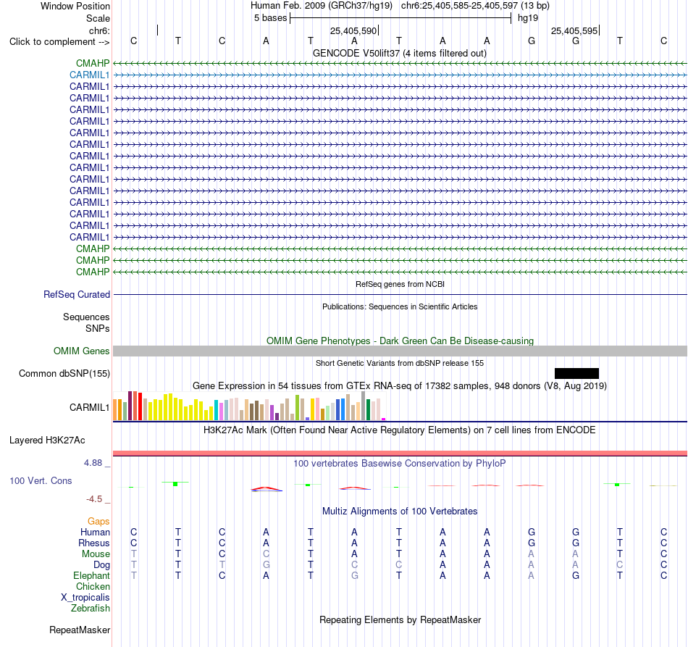The image size is (688, 647).
Task: Click the chr6: ruler label
Action: tap(99, 30)
